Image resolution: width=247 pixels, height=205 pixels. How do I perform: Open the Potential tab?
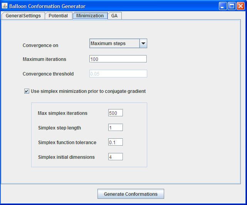(58, 16)
